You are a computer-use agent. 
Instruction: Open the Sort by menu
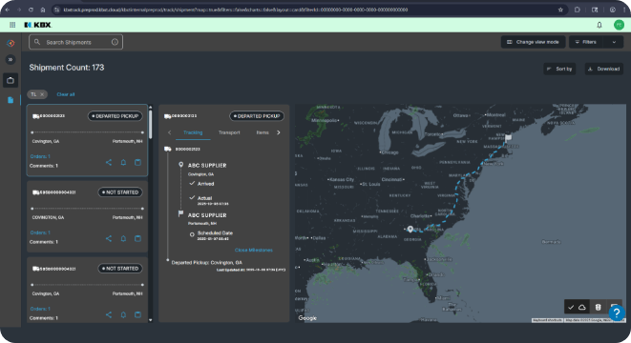(x=559, y=69)
